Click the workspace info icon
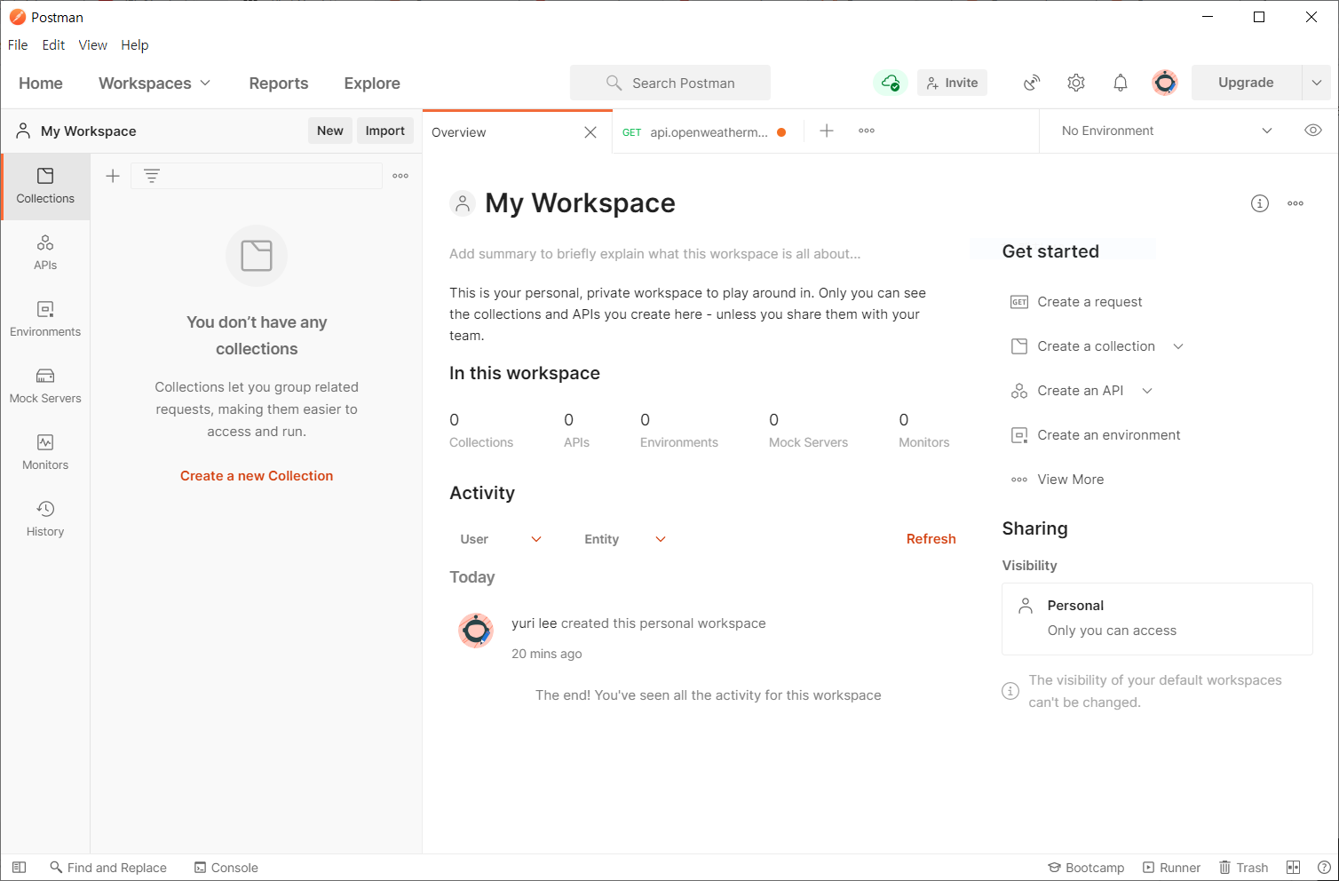 pyautogui.click(x=1260, y=203)
